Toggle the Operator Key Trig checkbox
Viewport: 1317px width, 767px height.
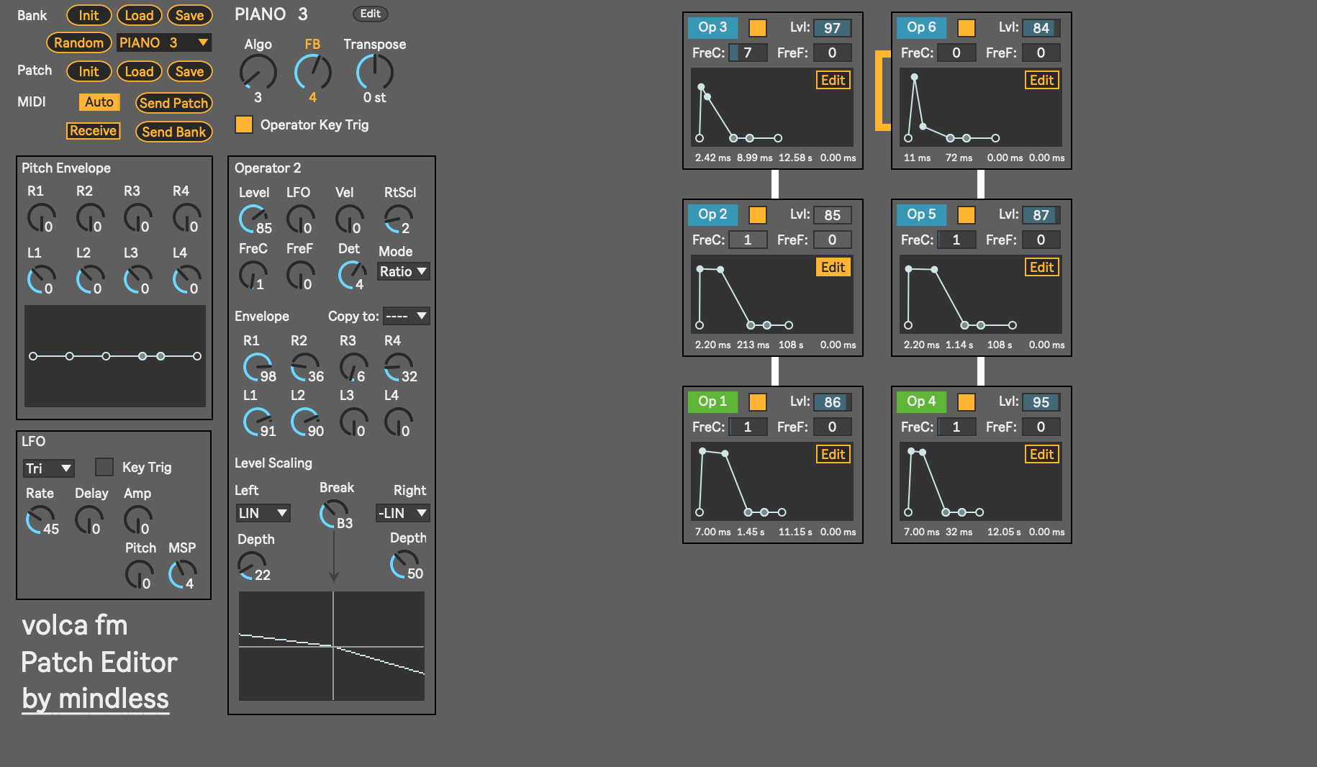click(x=244, y=124)
